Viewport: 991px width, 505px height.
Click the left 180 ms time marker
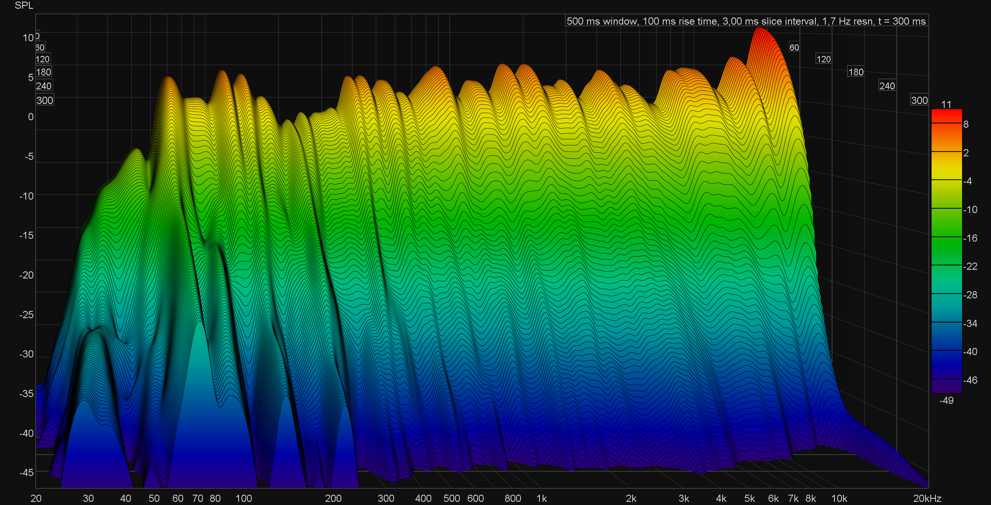pyautogui.click(x=44, y=72)
